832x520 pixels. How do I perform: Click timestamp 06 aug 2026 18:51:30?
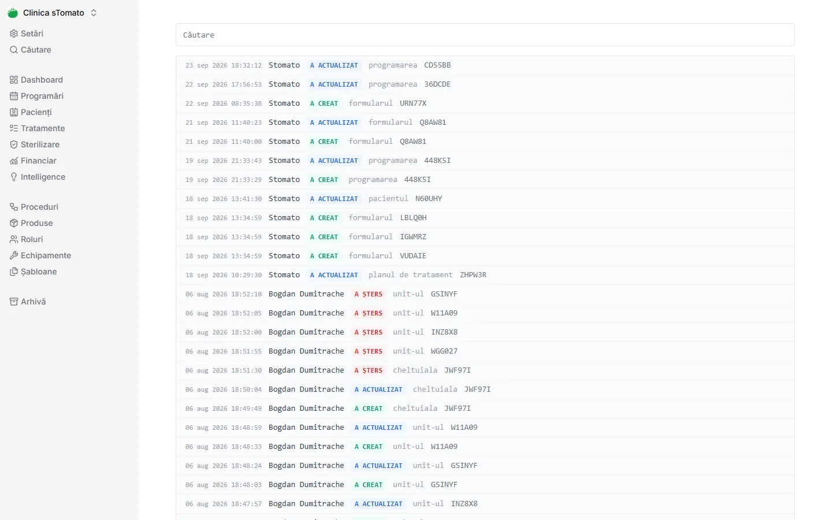(x=224, y=370)
